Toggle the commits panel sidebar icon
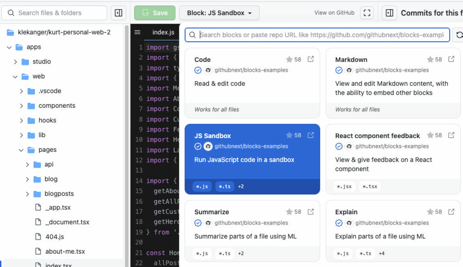The width and height of the screenshot is (463, 267). pyautogui.click(x=389, y=13)
